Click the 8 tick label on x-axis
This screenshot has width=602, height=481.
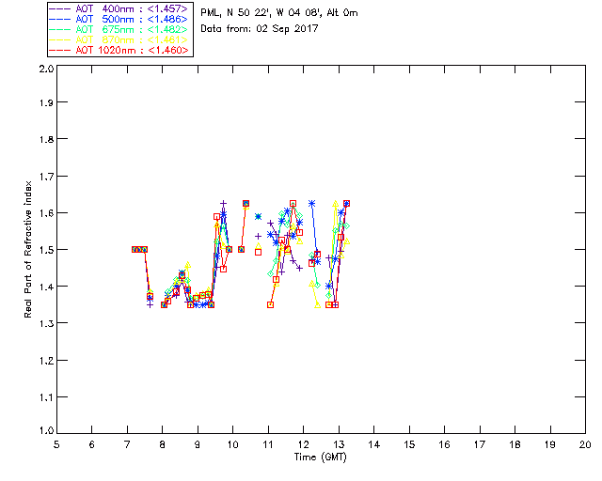[163, 444]
